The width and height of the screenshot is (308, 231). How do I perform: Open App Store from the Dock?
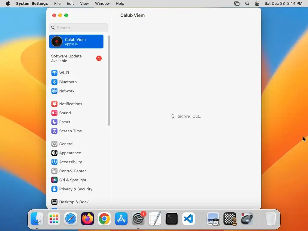coord(121,219)
